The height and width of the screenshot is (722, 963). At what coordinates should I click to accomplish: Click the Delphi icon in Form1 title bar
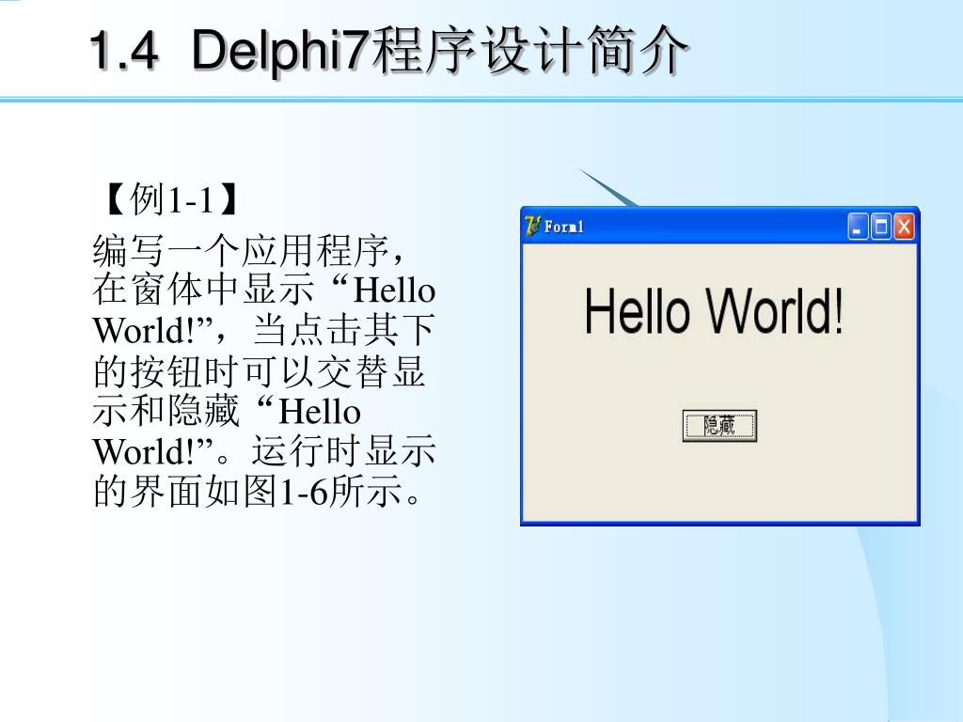click(532, 226)
